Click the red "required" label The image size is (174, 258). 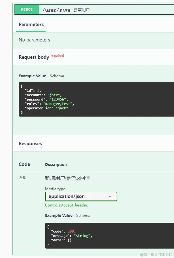point(57,56)
